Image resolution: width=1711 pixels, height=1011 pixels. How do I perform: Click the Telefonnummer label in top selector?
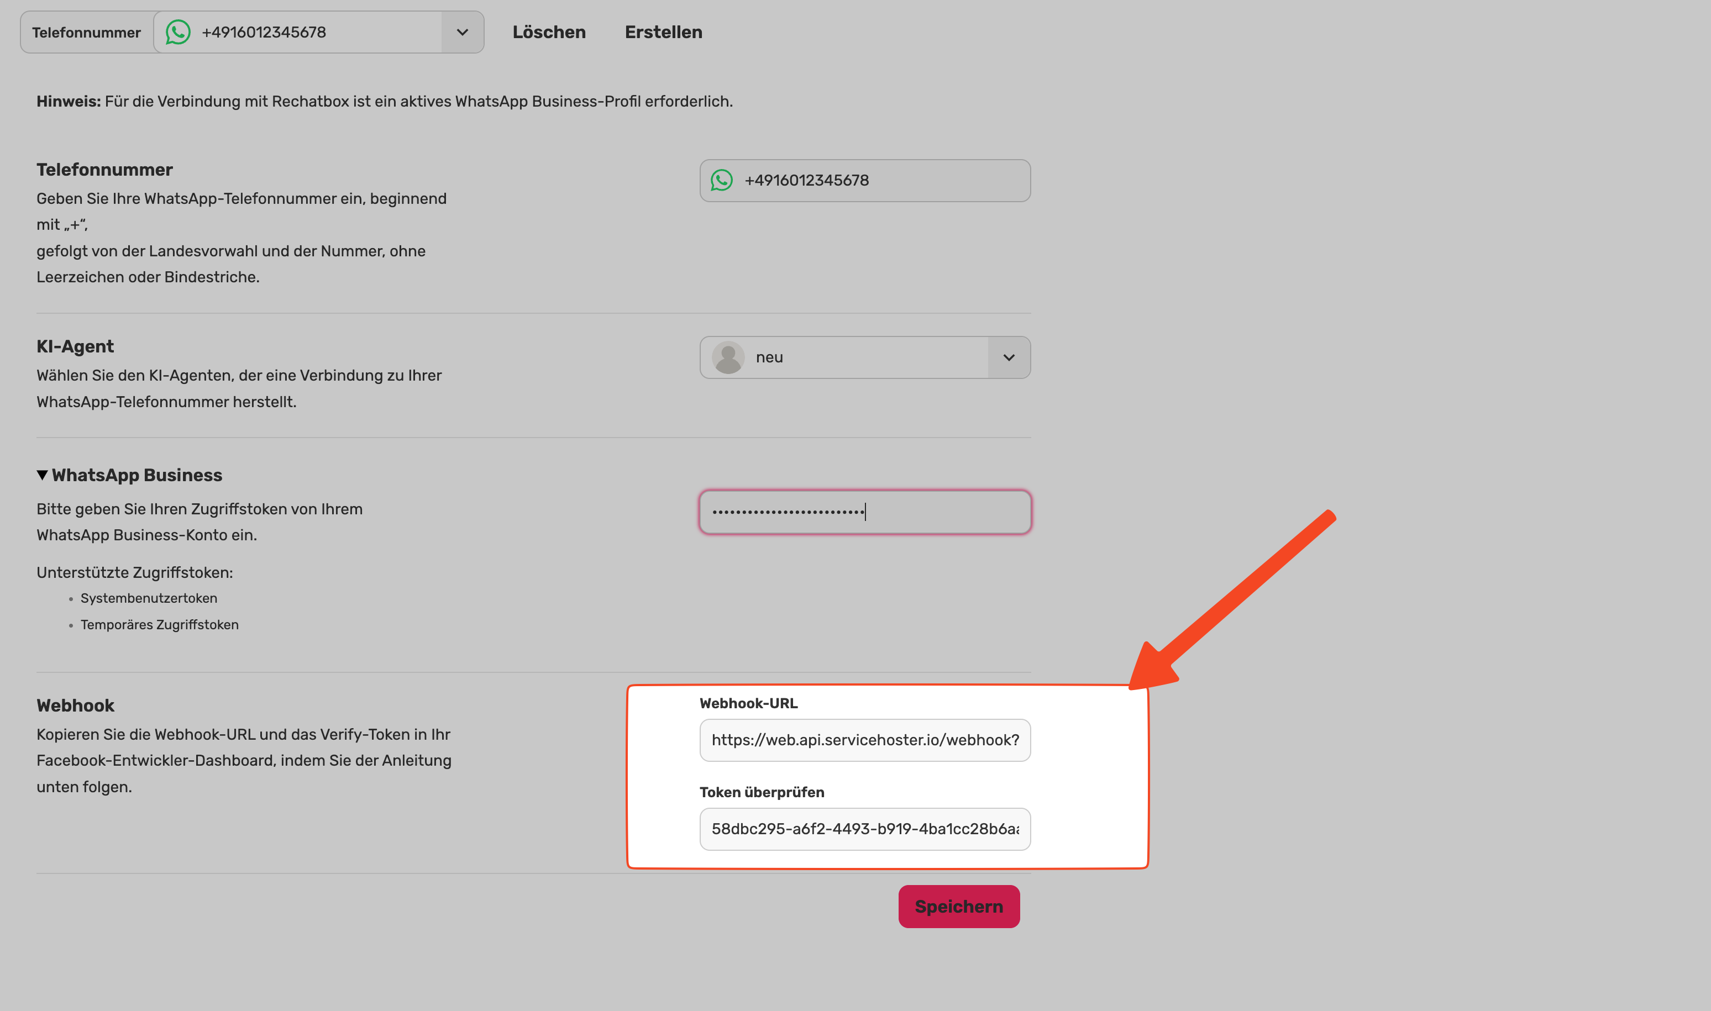tap(87, 32)
